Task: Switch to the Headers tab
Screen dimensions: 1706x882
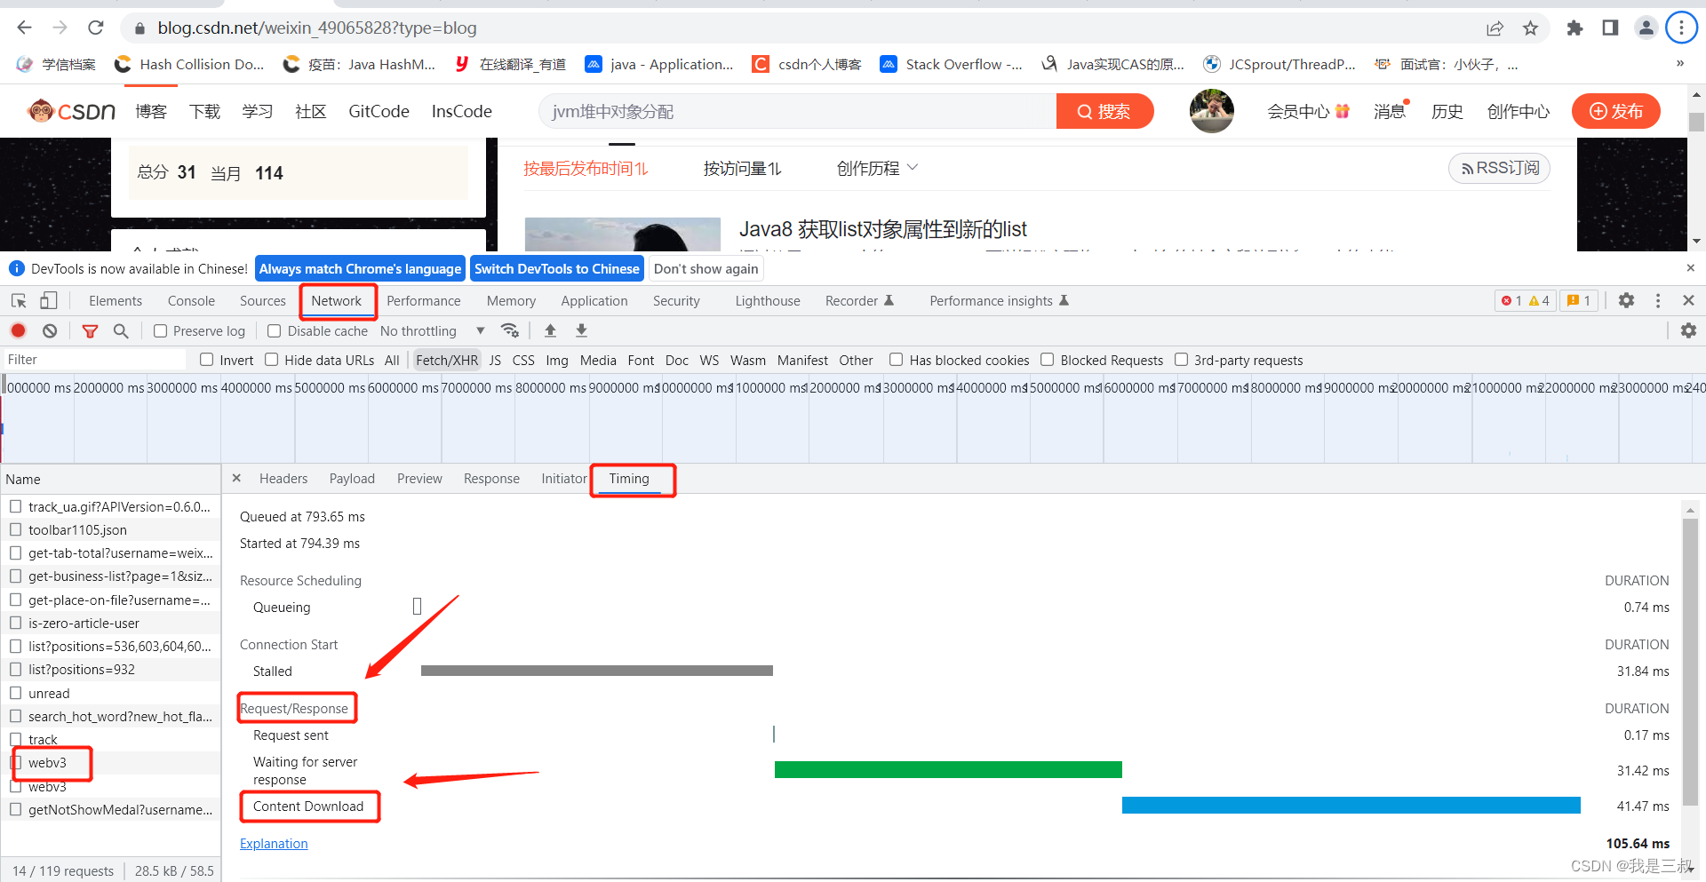Action: click(283, 478)
